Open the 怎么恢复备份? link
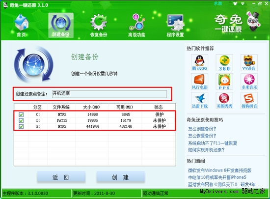 202,136
